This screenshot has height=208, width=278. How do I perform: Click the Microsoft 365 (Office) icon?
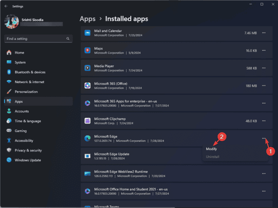tap(87, 85)
